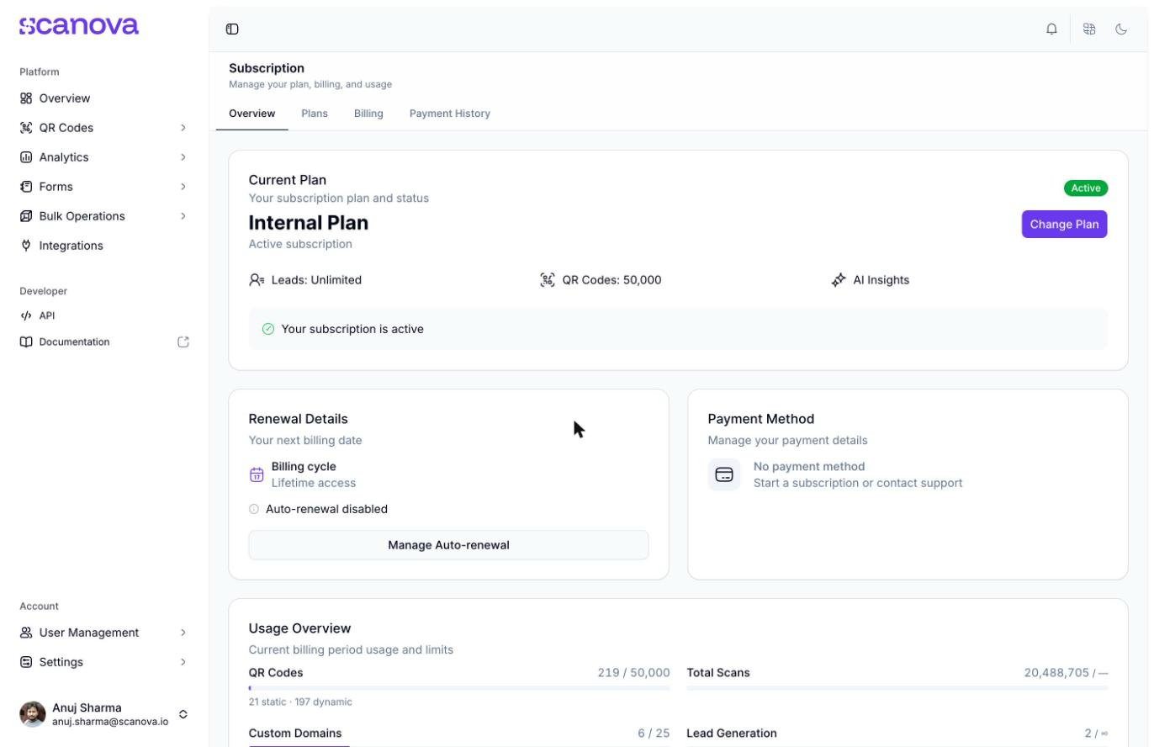Toggle the sidebar panel

coord(232,29)
